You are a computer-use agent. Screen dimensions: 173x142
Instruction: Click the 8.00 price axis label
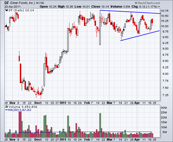pyautogui.click(x=165, y=74)
